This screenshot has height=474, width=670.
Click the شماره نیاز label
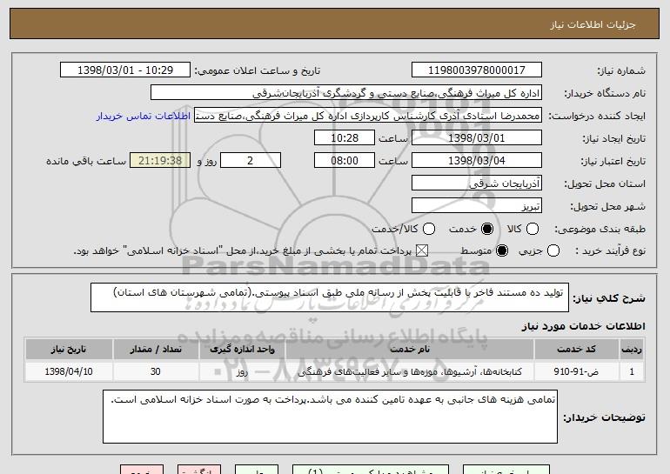click(621, 71)
